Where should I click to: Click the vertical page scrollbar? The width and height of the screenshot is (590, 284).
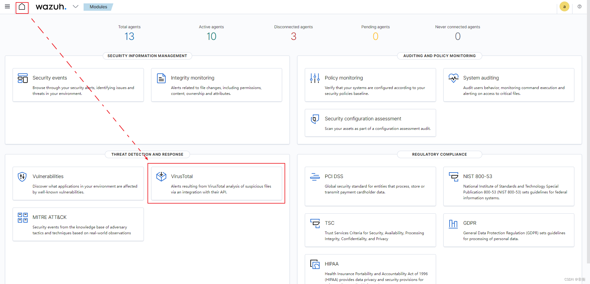[x=588, y=132]
